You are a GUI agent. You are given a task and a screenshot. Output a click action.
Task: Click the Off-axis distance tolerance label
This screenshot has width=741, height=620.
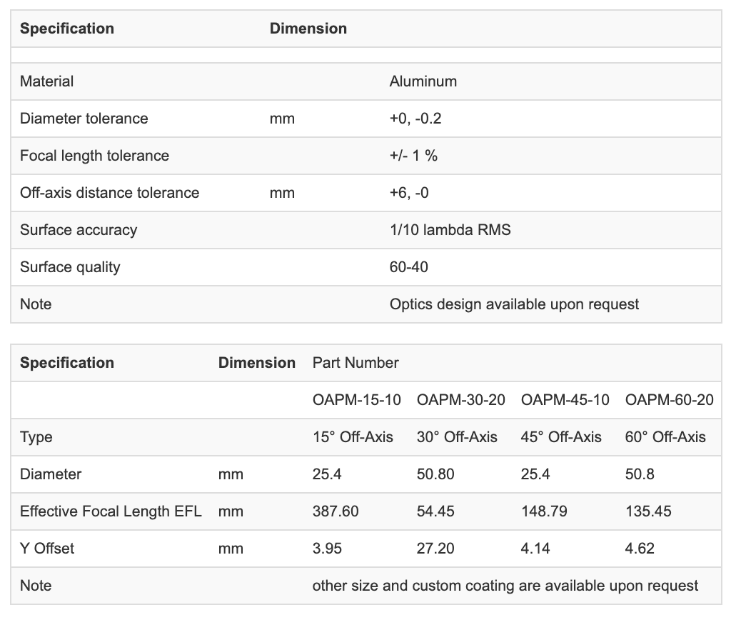click(109, 193)
